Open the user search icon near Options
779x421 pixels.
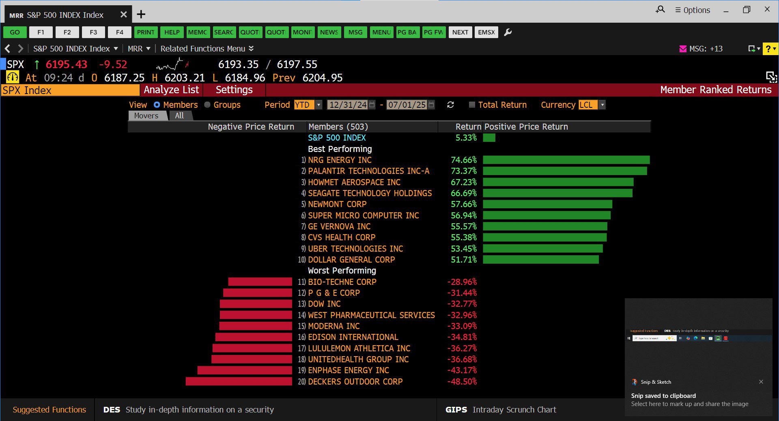click(x=661, y=9)
